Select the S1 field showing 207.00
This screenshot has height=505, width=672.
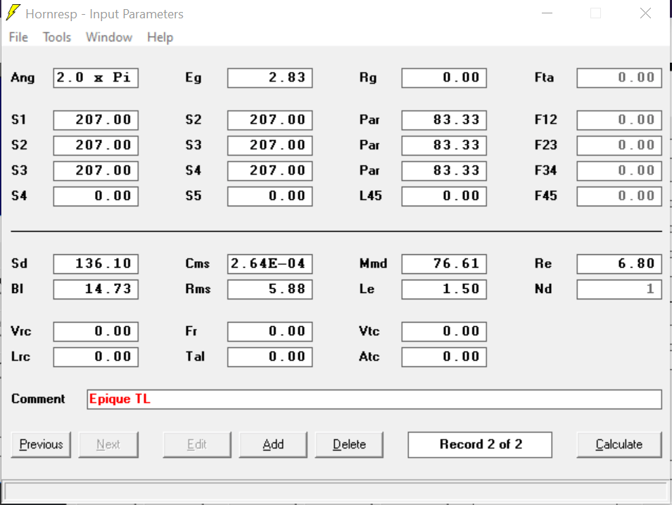pyautogui.click(x=96, y=120)
